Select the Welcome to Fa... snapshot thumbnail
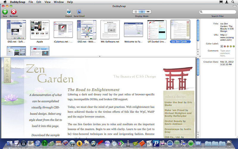The image size is (238, 149). tap(133, 30)
